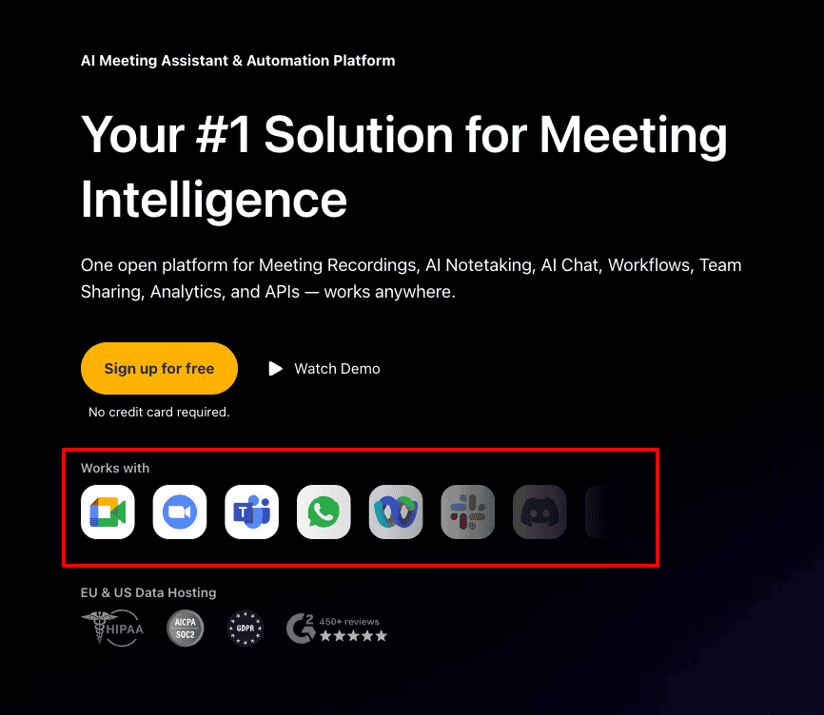Click the Slack integration icon
Viewport: 824px width, 715px height.
(468, 512)
